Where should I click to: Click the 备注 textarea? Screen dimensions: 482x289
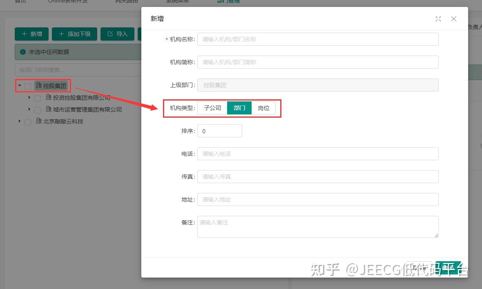318,227
